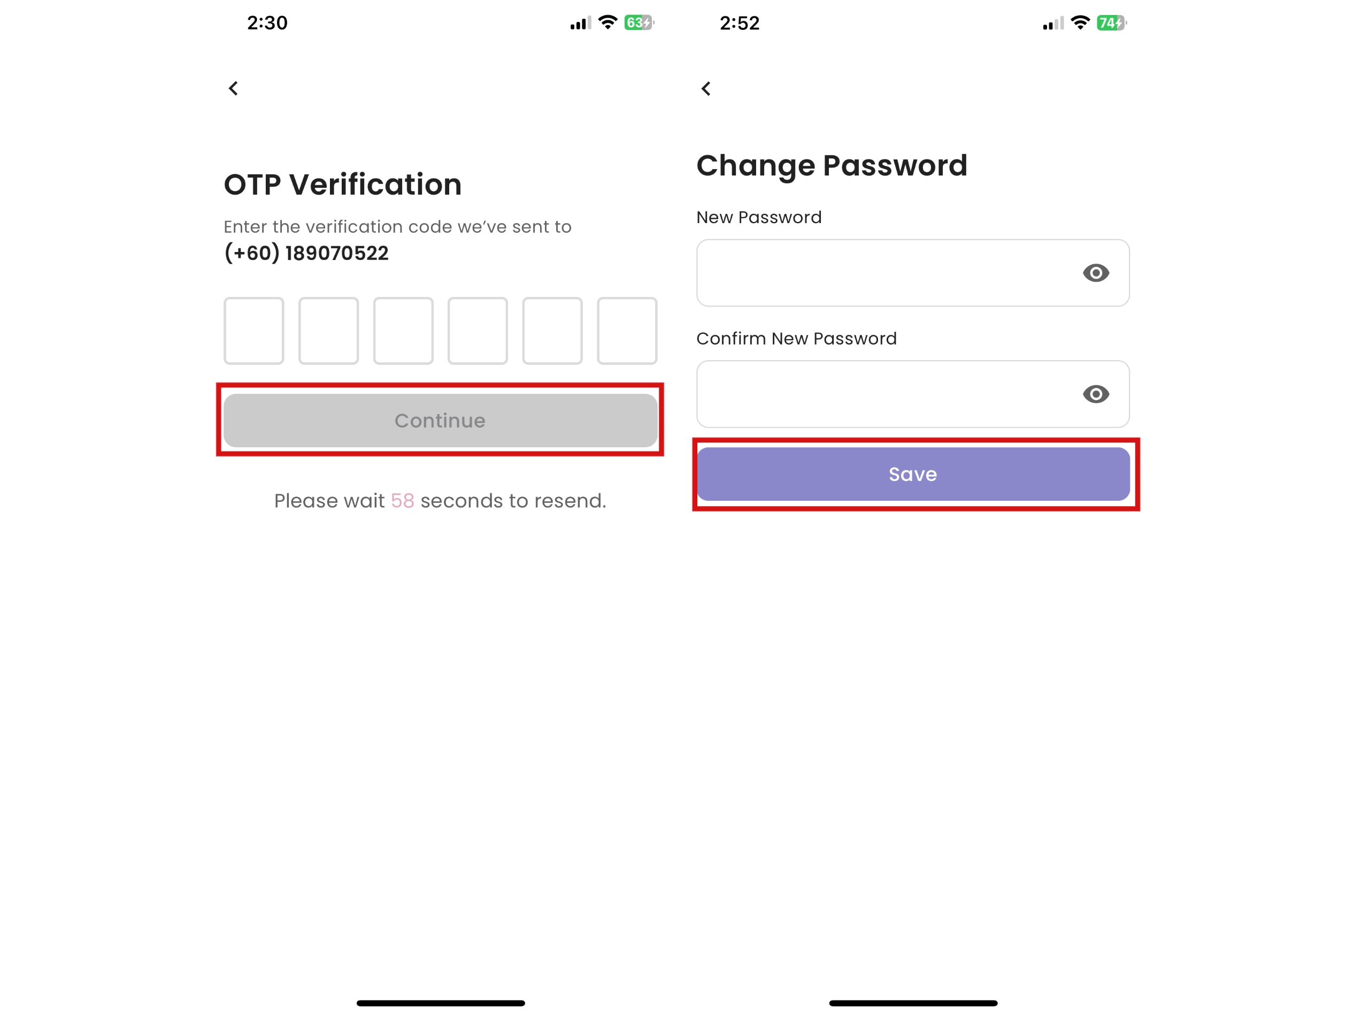
Task: Reveal the Confirm New Password entry
Action: click(x=1096, y=394)
